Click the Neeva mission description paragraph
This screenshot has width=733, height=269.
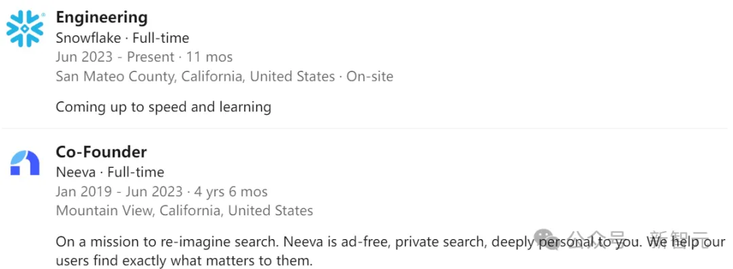pos(390,251)
